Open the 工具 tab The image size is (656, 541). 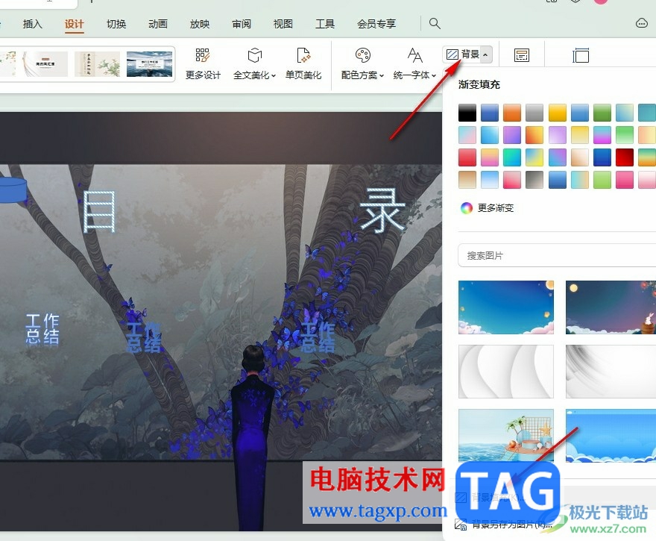(x=325, y=24)
